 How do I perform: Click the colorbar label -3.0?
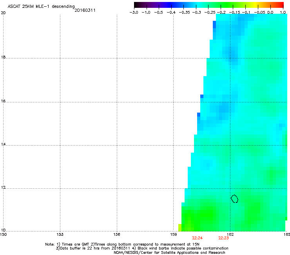[134, 13]
